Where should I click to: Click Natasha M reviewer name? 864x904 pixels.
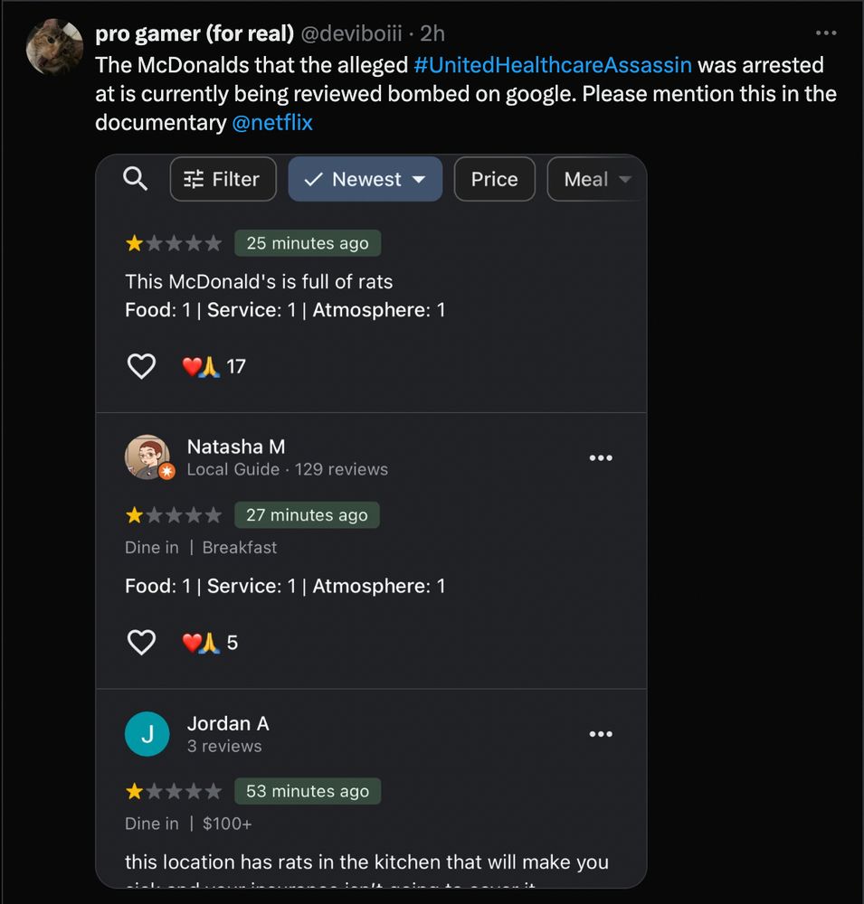tap(236, 447)
